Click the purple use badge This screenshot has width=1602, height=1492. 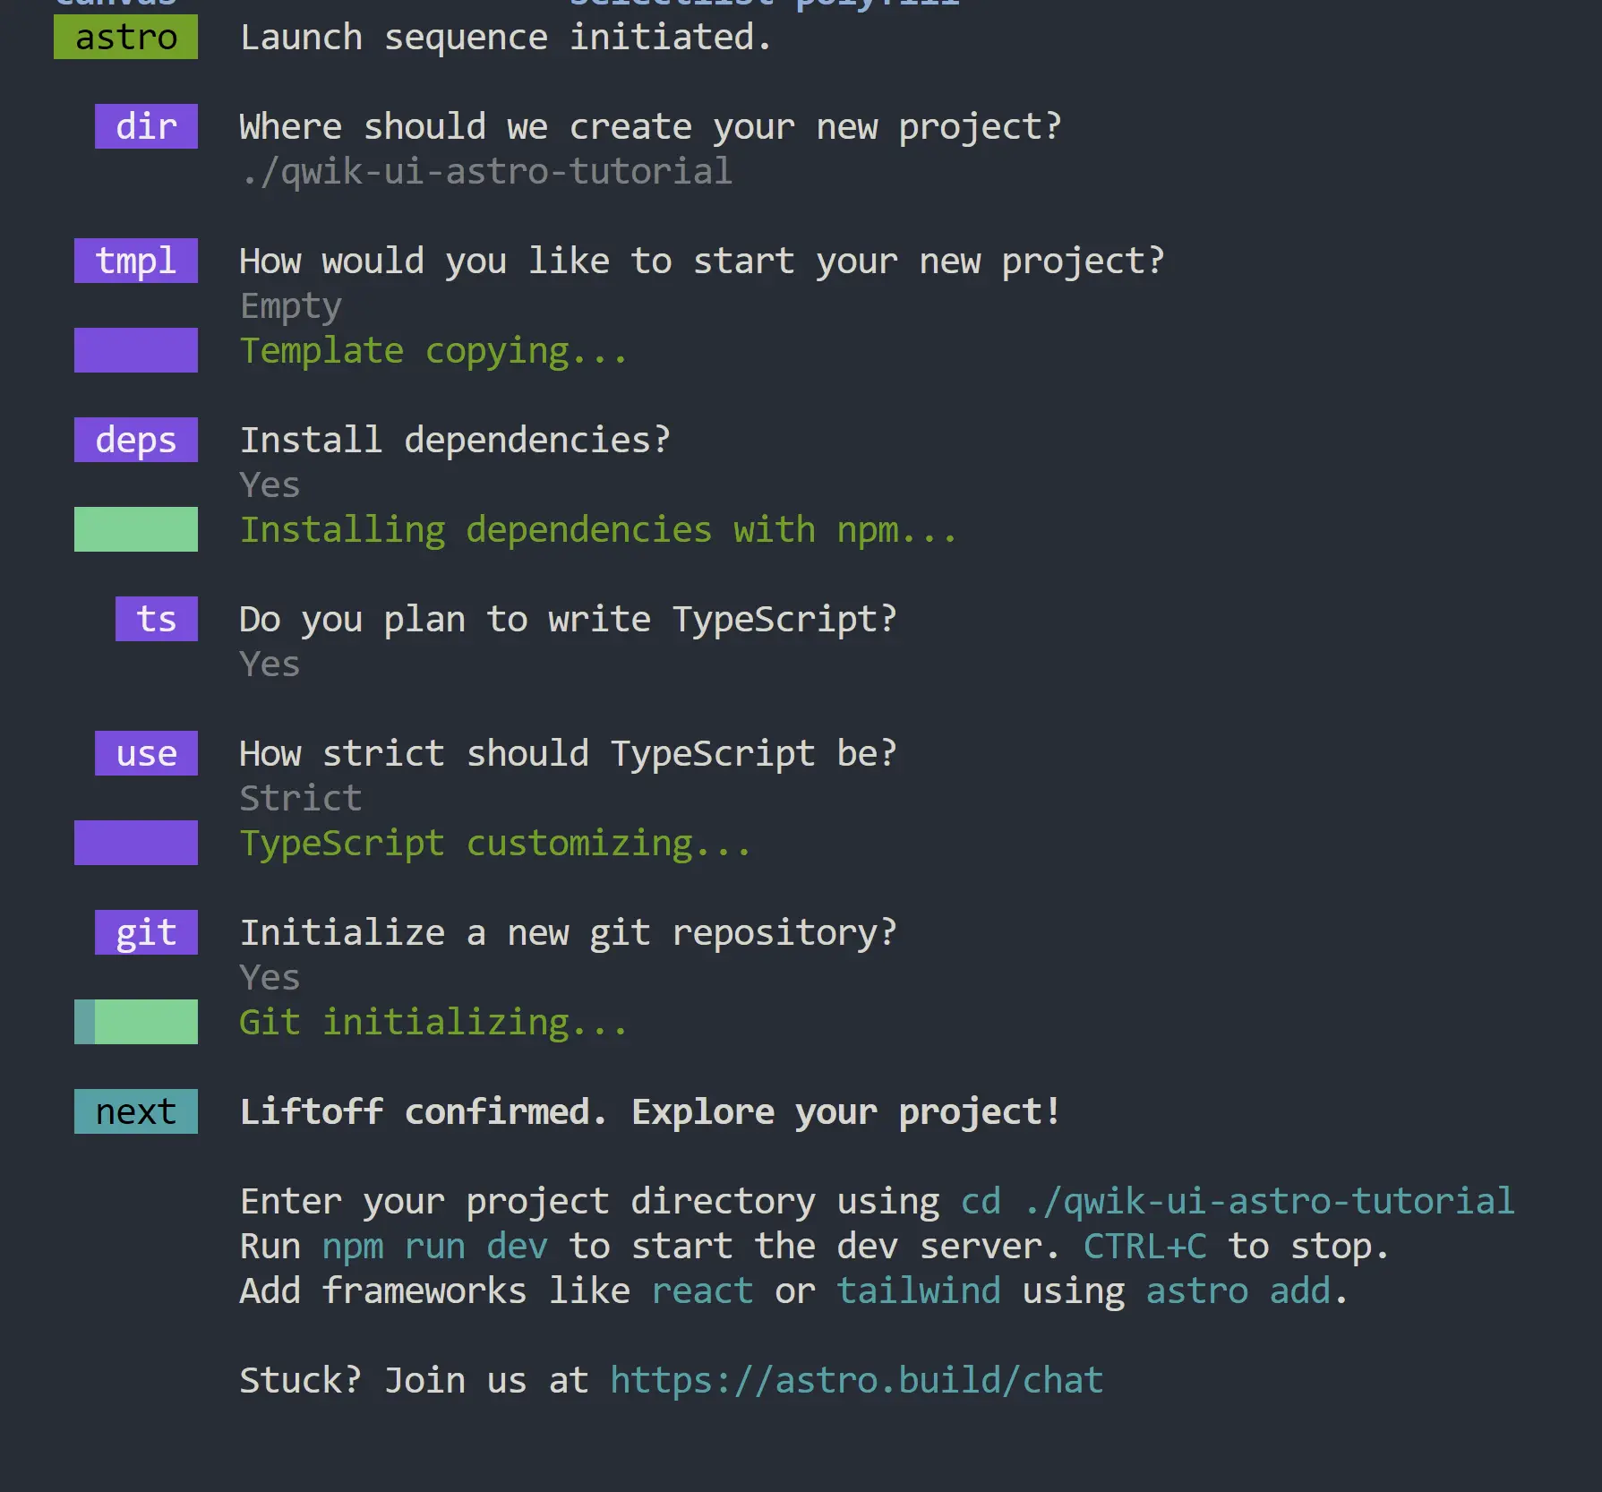146,753
